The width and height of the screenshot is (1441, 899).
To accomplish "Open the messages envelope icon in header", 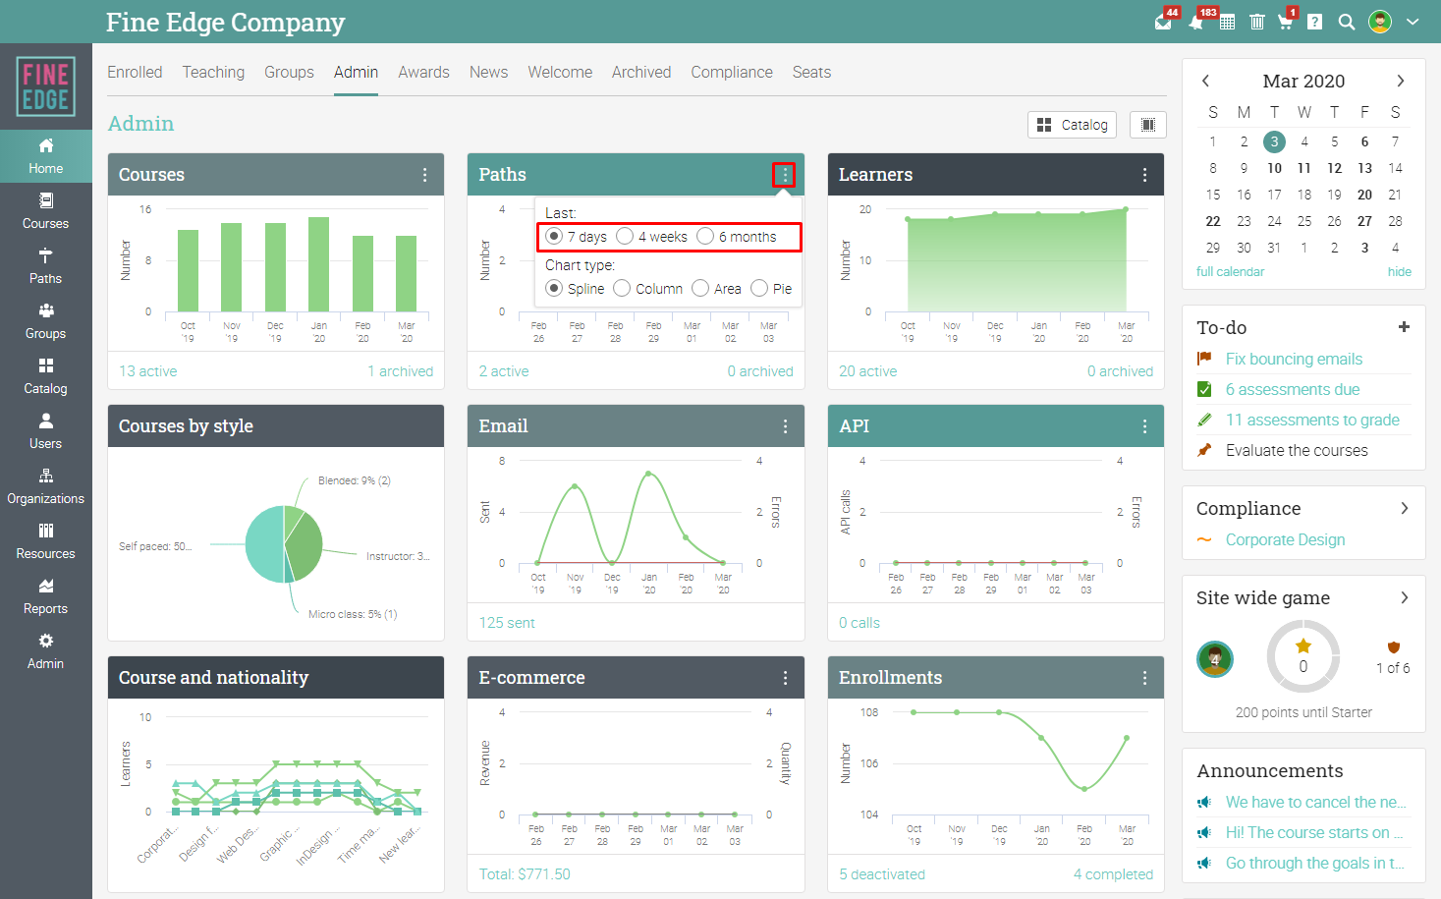I will click(1163, 23).
